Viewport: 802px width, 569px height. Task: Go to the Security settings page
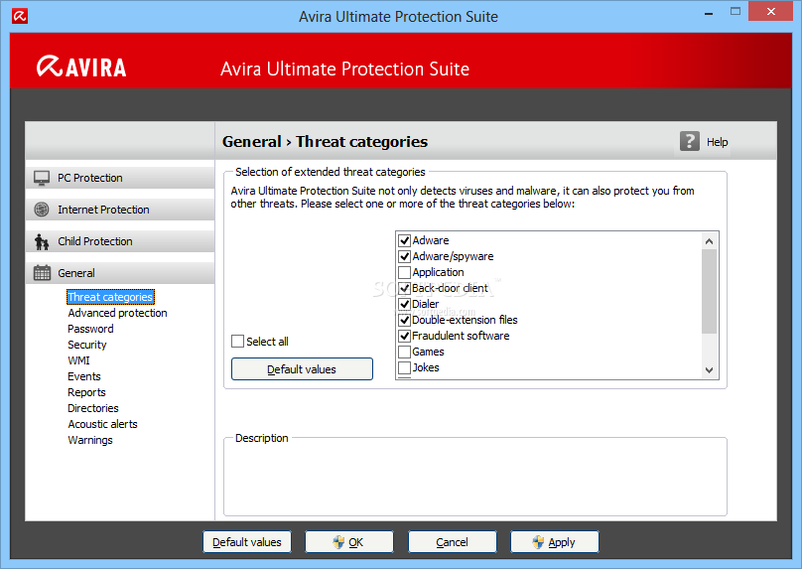pyautogui.click(x=87, y=345)
